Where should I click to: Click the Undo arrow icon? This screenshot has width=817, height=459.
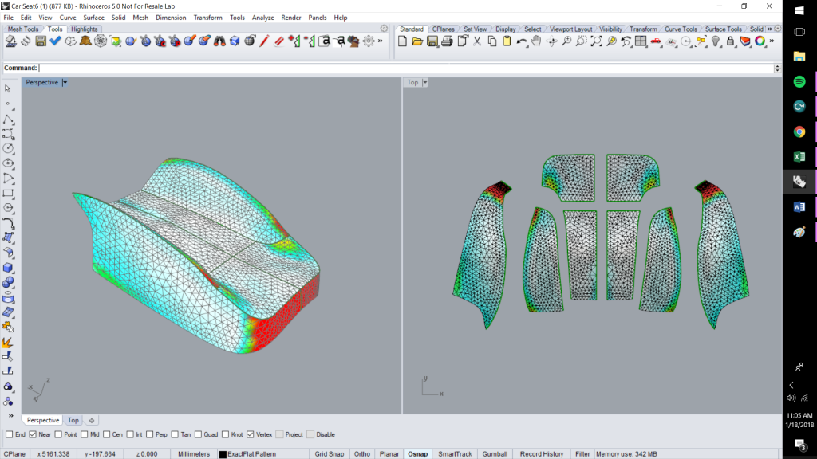pos(521,41)
